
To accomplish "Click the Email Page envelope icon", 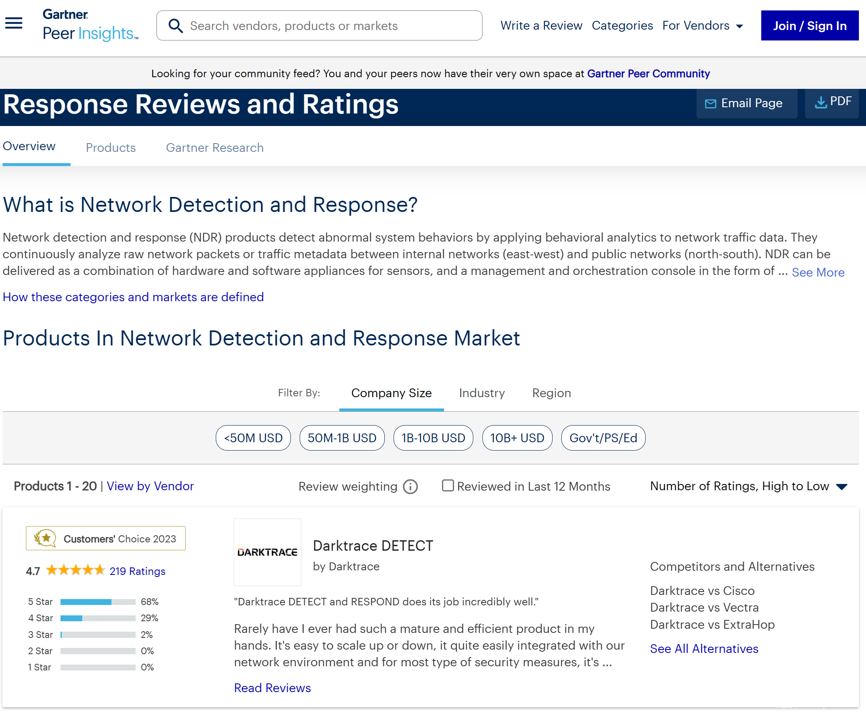I will tap(710, 103).
